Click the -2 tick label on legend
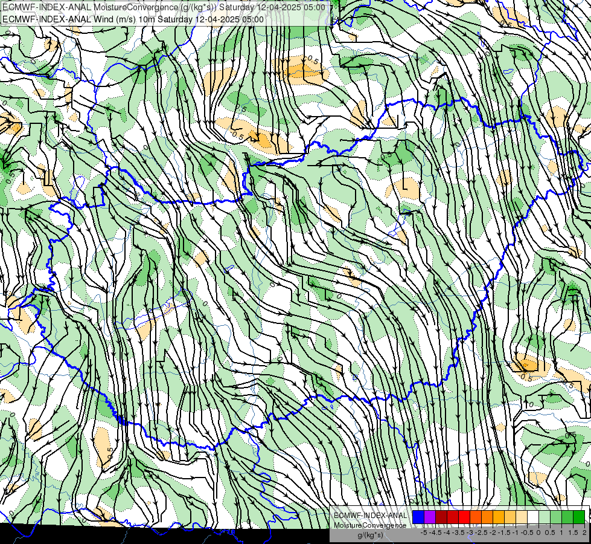 [493, 533]
